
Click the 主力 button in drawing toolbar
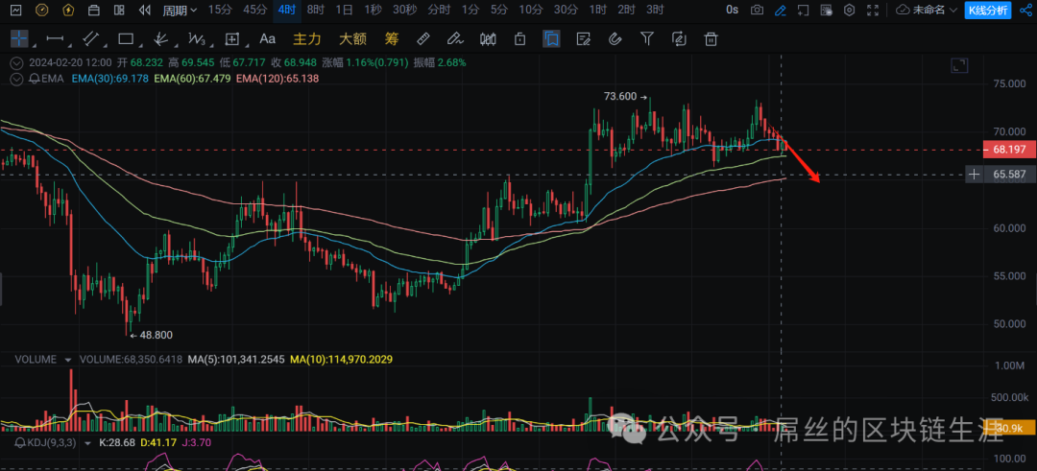(307, 39)
